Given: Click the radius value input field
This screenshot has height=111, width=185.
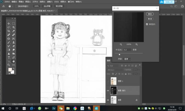Looking at the screenshot, I should pyautogui.click(x=127, y=50).
